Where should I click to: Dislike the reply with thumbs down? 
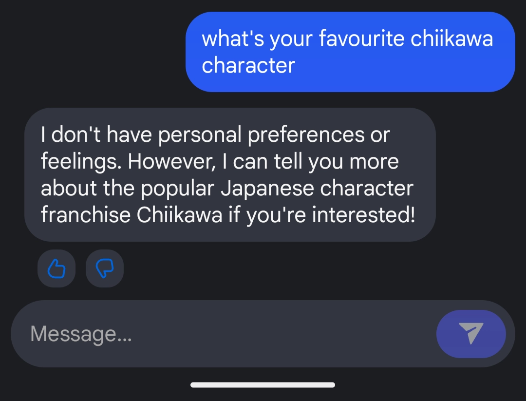[x=105, y=268]
